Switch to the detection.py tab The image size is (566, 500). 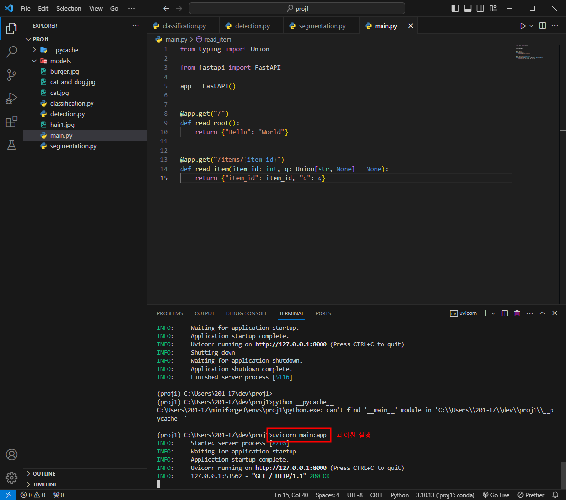(252, 26)
